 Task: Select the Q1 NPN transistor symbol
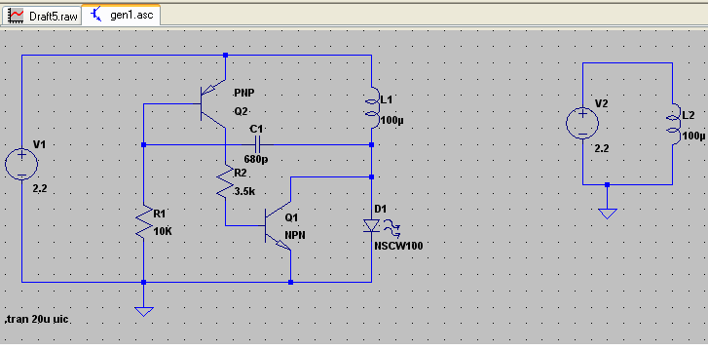pyautogui.click(x=278, y=225)
